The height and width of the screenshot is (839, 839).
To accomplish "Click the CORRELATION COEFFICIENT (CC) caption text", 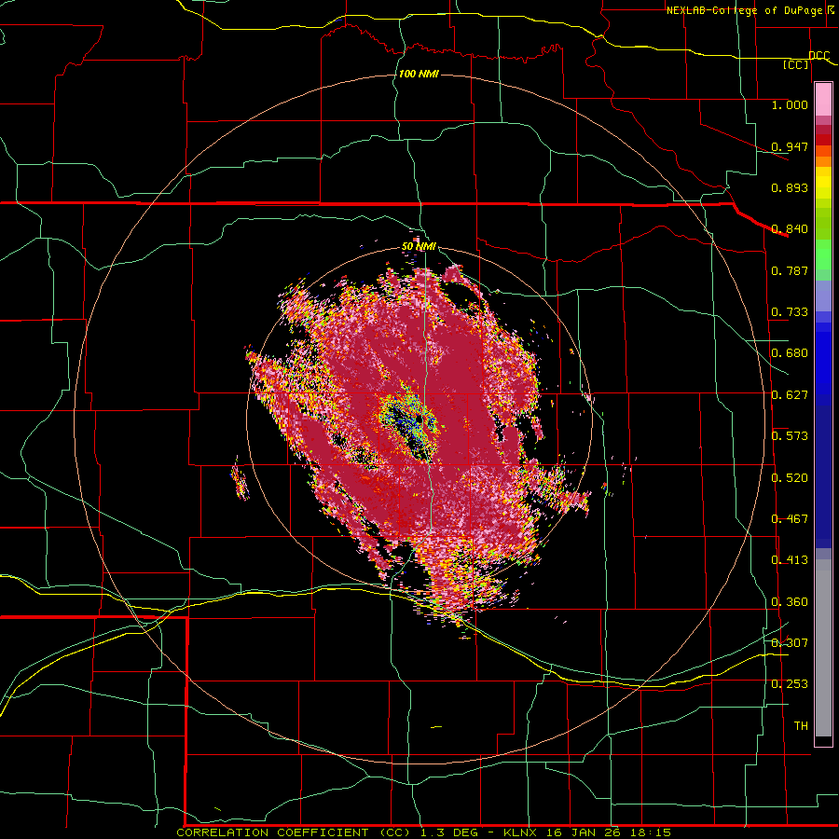I will 294,832.
